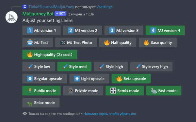Select MJ version 2 button
This screenshot has width=196, height=122.
click(x=83, y=30)
